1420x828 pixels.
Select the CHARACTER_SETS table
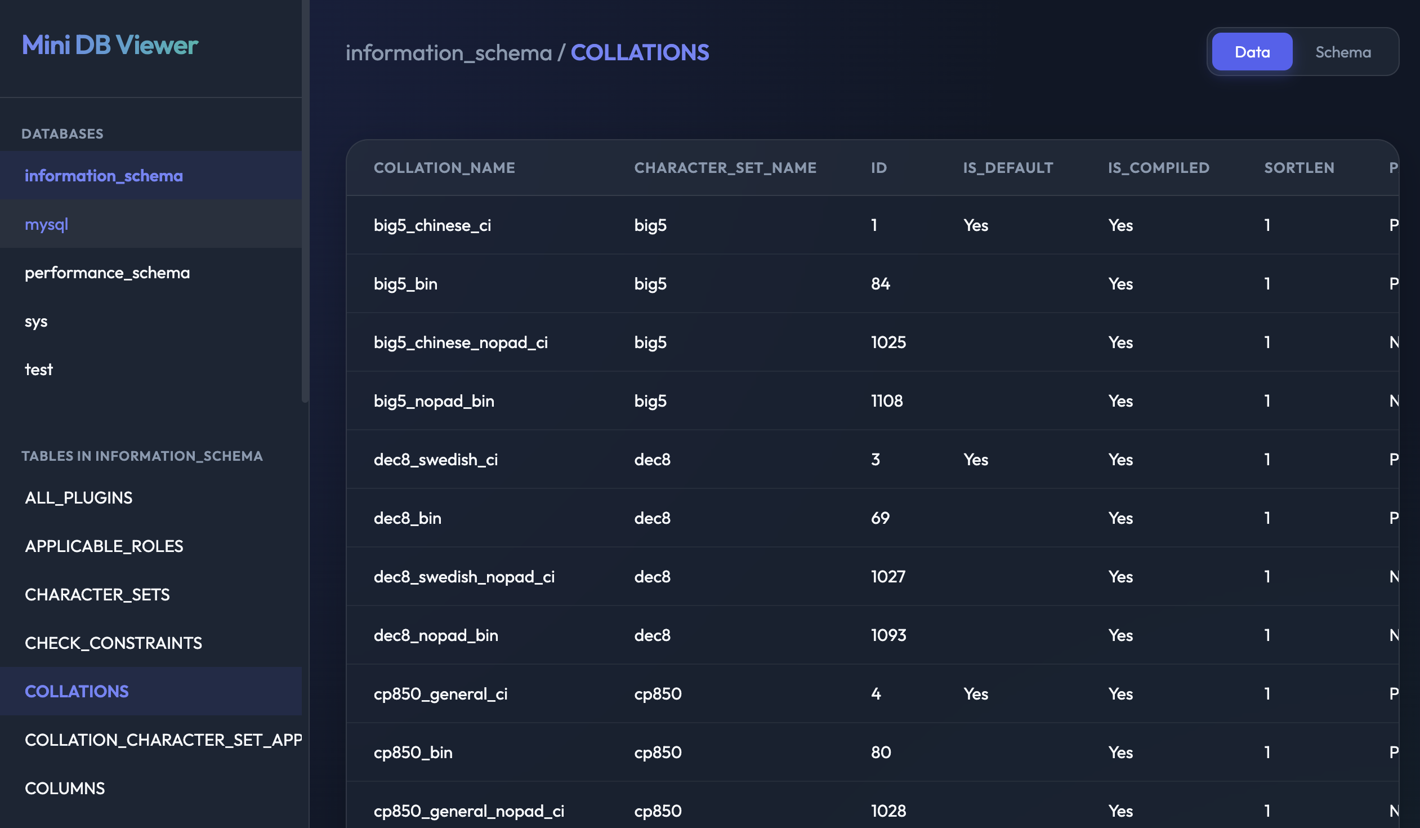pyautogui.click(x=97, y=595)
